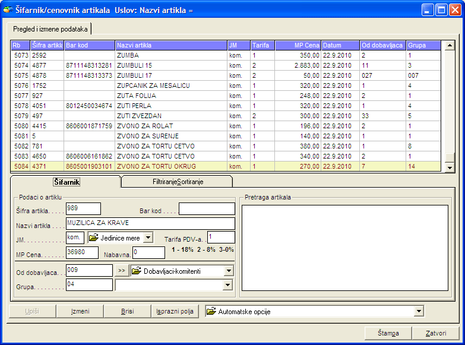This screenshot has height=345, width=465.
Task: Expand the Automatske opcije dropdown
Action: point(419,311)
